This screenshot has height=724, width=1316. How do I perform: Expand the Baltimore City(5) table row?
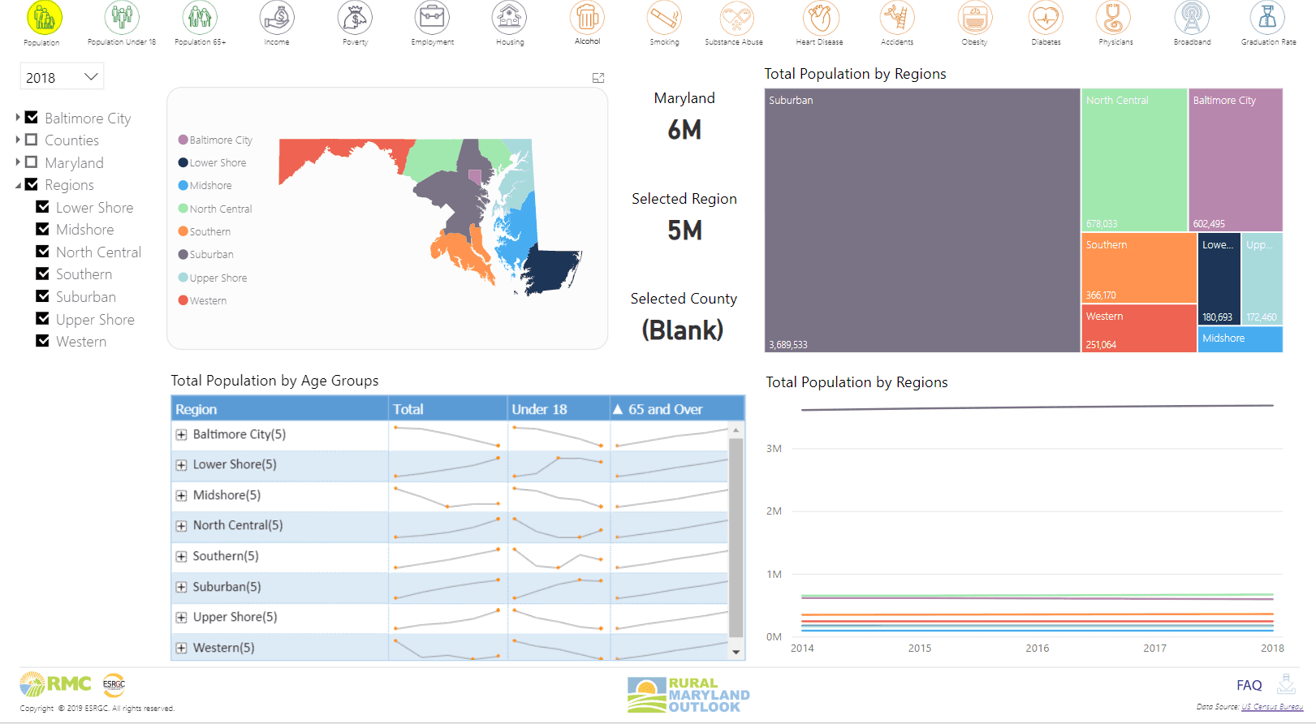click(x=181, y=435)
